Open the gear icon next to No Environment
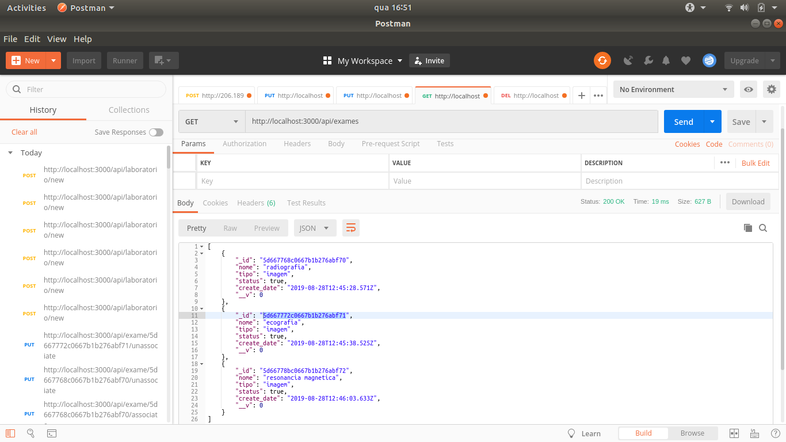786x442 pixels. [x=772, y=89]
